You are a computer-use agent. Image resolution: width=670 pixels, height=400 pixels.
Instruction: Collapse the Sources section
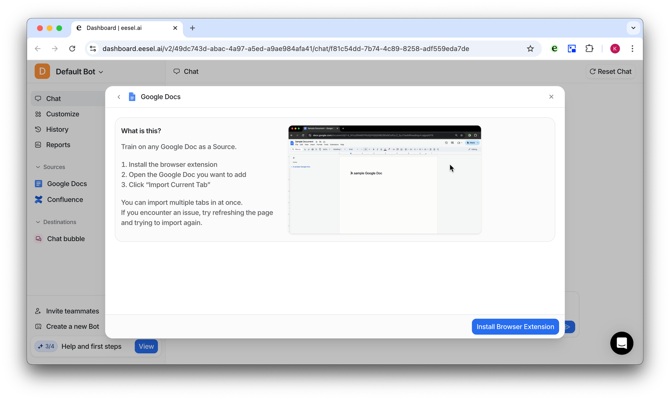point(50,167)
